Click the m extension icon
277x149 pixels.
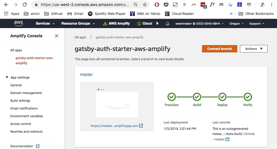(x=221, y=5)
